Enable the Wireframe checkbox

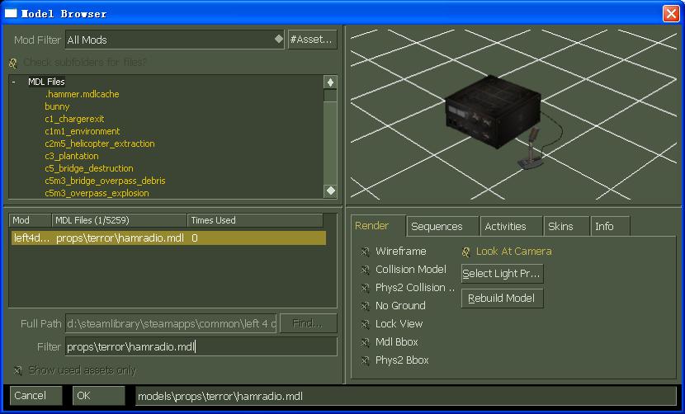click(x=366, y=252)
